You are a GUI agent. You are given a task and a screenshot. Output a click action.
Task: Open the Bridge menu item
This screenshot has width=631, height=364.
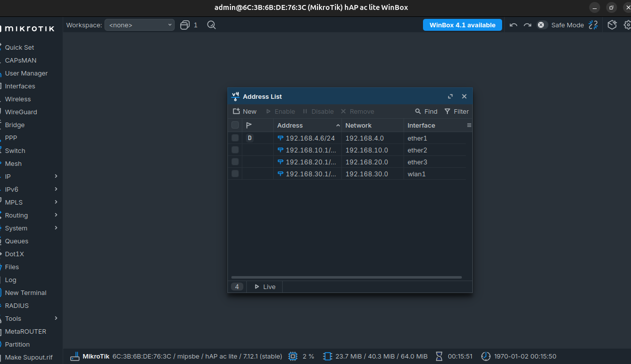tap(15, 125)
